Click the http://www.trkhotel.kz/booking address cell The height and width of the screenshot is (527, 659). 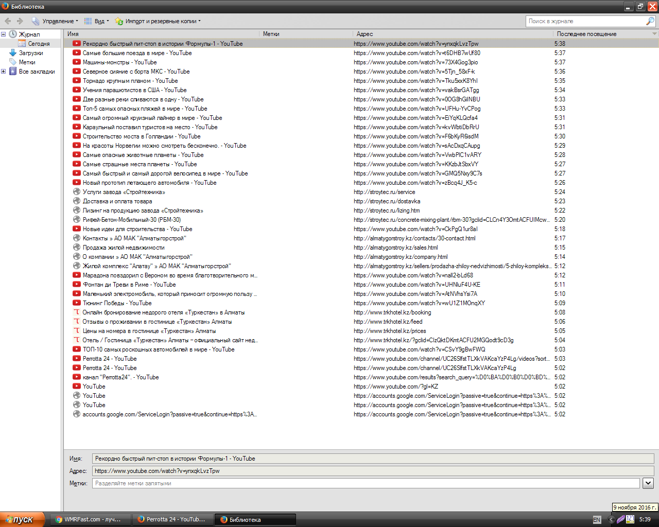click(x=392, y=312)
